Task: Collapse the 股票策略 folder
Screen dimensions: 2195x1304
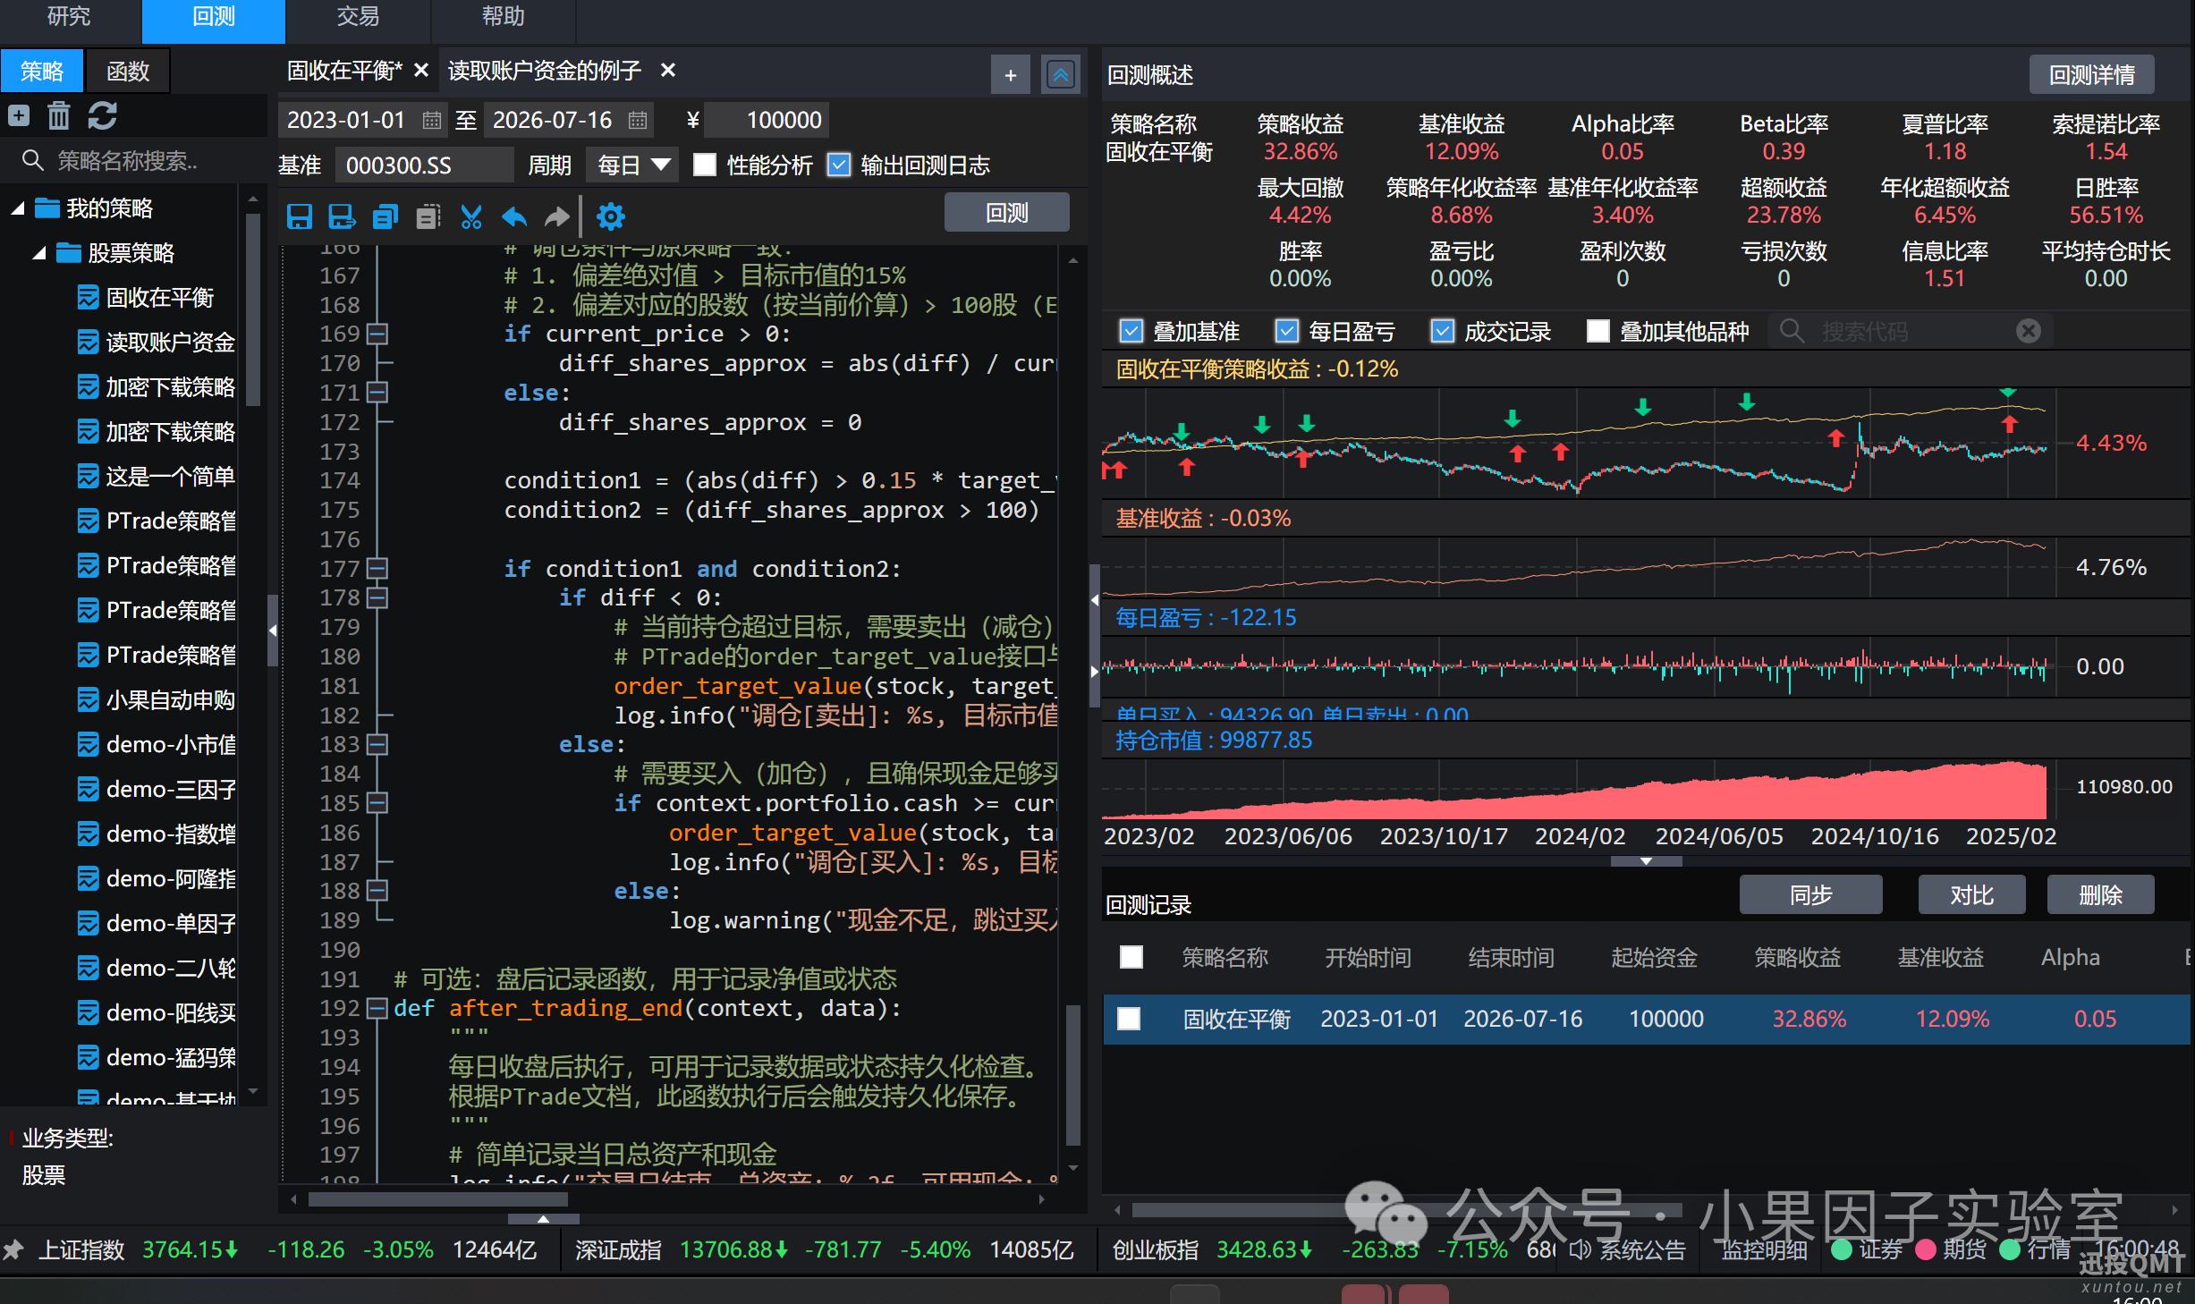Action: (39, 253)
